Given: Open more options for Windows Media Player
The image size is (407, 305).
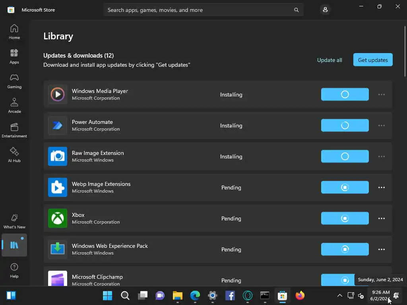Looking at the screenshot, I should pyautogui.click(x=381, y=95).
